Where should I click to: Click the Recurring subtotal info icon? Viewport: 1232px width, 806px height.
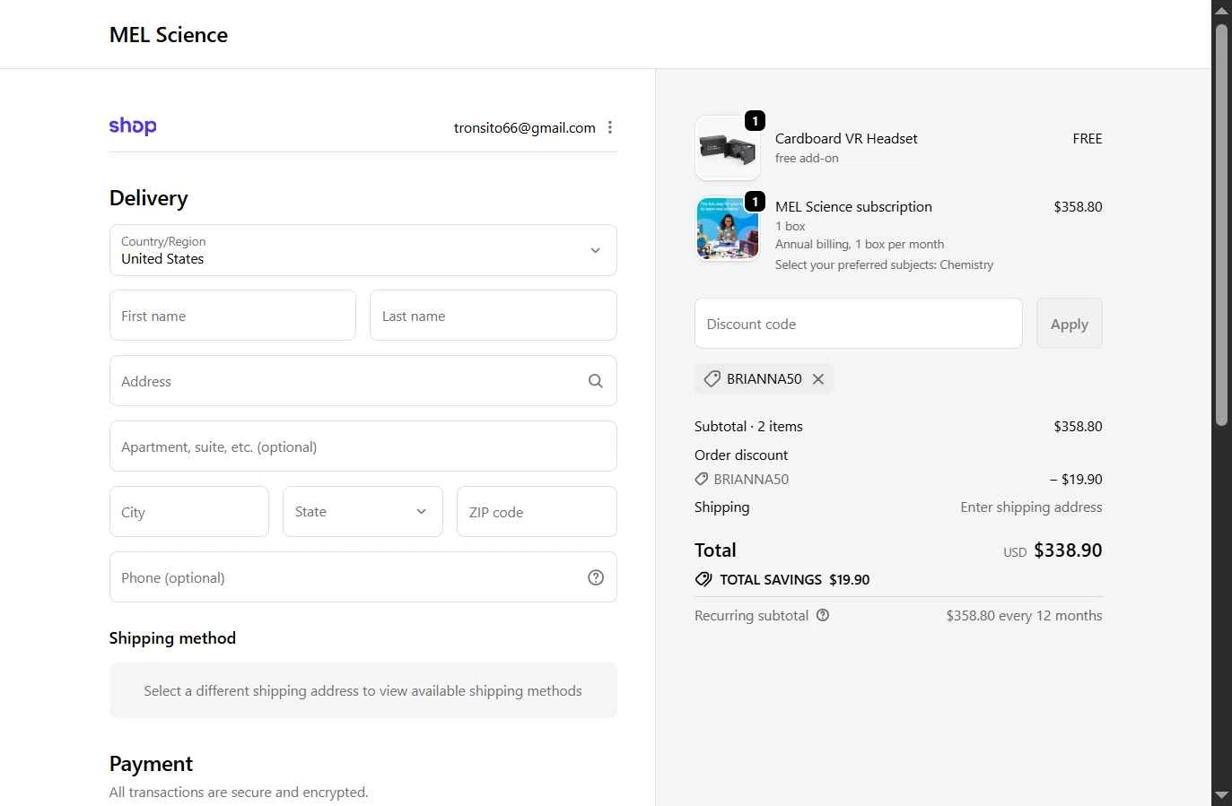(x=823, y=615)
